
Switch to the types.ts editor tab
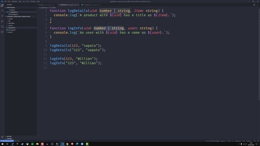tap(47, 5)
